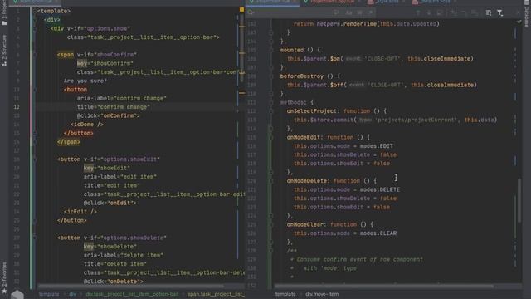Click 'modes.EDIT' in right editor
This screenshot has width=531, height=299.
[x=376, y=146]
